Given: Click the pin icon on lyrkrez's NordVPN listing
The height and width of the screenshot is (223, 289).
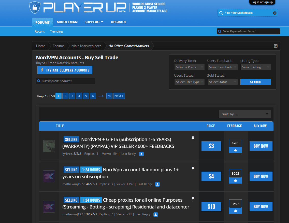Looking at the screenshot, I should (193, 138).
